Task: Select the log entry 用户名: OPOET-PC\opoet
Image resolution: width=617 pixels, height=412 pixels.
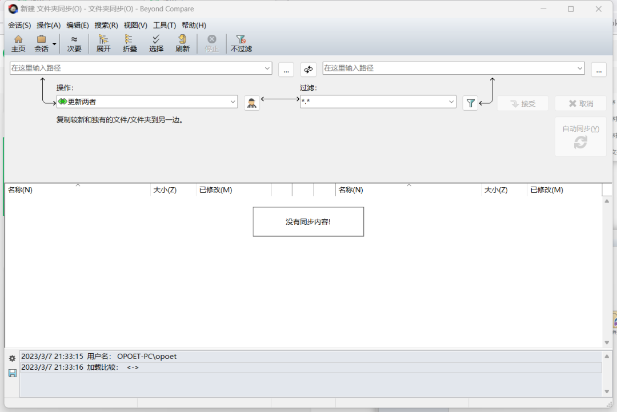Action: coord(311,357)
